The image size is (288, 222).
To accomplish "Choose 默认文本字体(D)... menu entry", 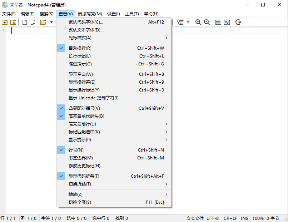I will 114,30.
